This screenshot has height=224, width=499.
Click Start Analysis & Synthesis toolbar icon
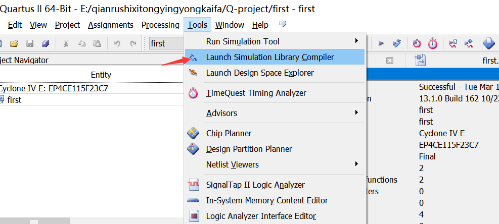tap(397, 43)
